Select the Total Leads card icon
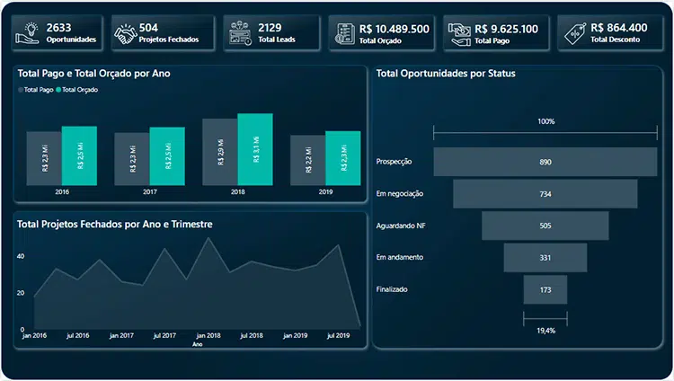Image resolution: width=674 pixels, height=381 pixels. 240,33
